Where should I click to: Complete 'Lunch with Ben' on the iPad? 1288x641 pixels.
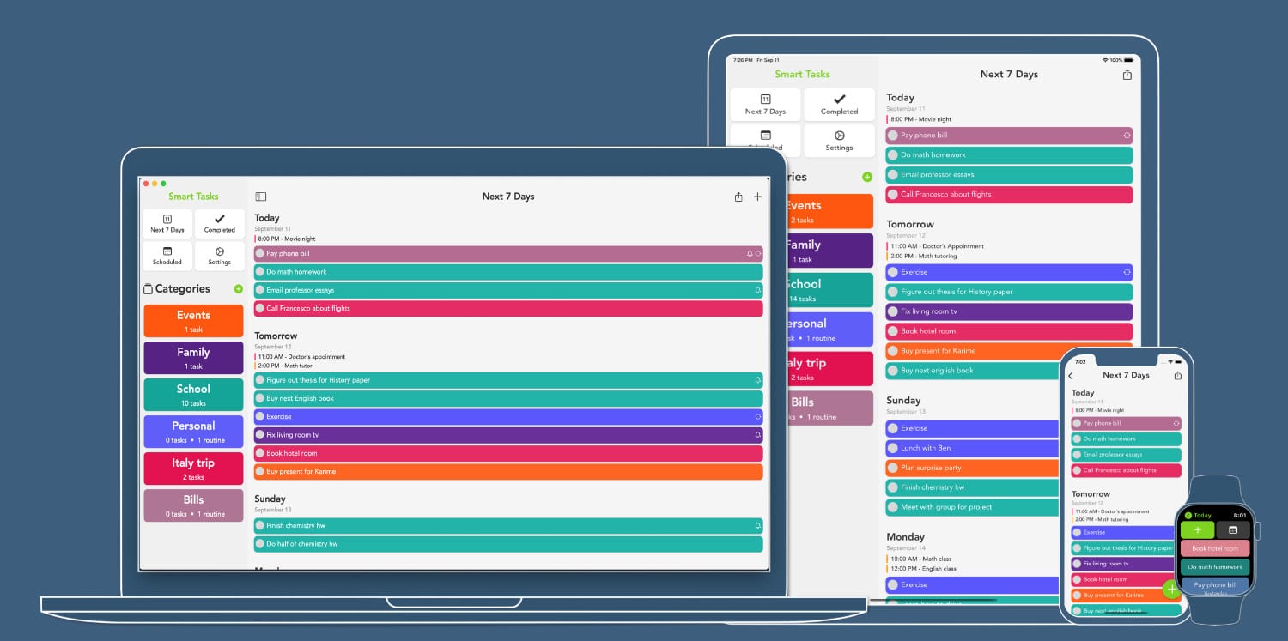(x=892, y=448)
